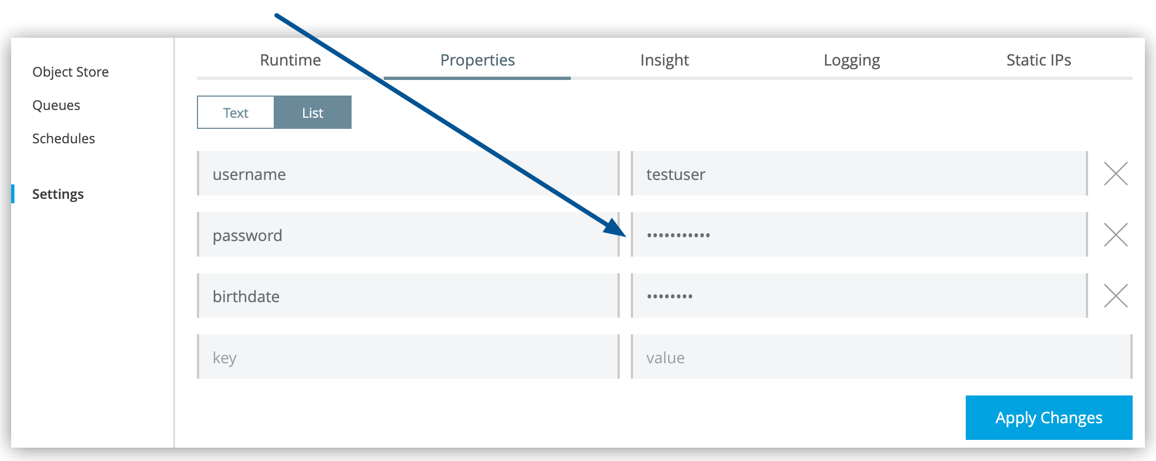Open the Static IPs tab

[1038, 60]
